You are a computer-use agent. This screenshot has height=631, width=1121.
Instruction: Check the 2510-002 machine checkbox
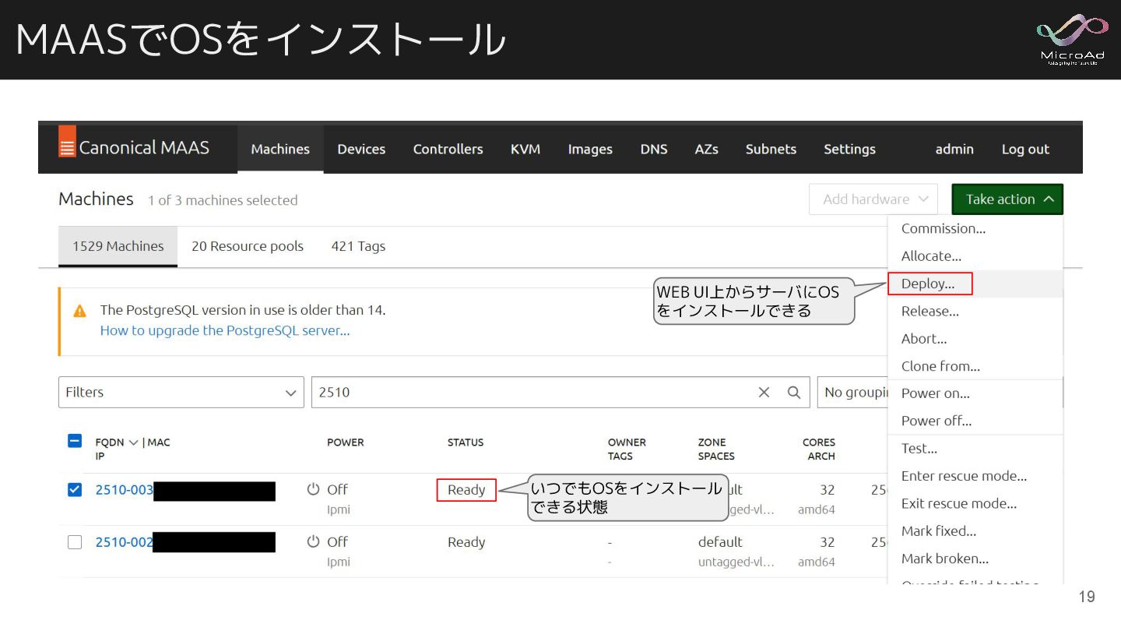coord(75,542)
